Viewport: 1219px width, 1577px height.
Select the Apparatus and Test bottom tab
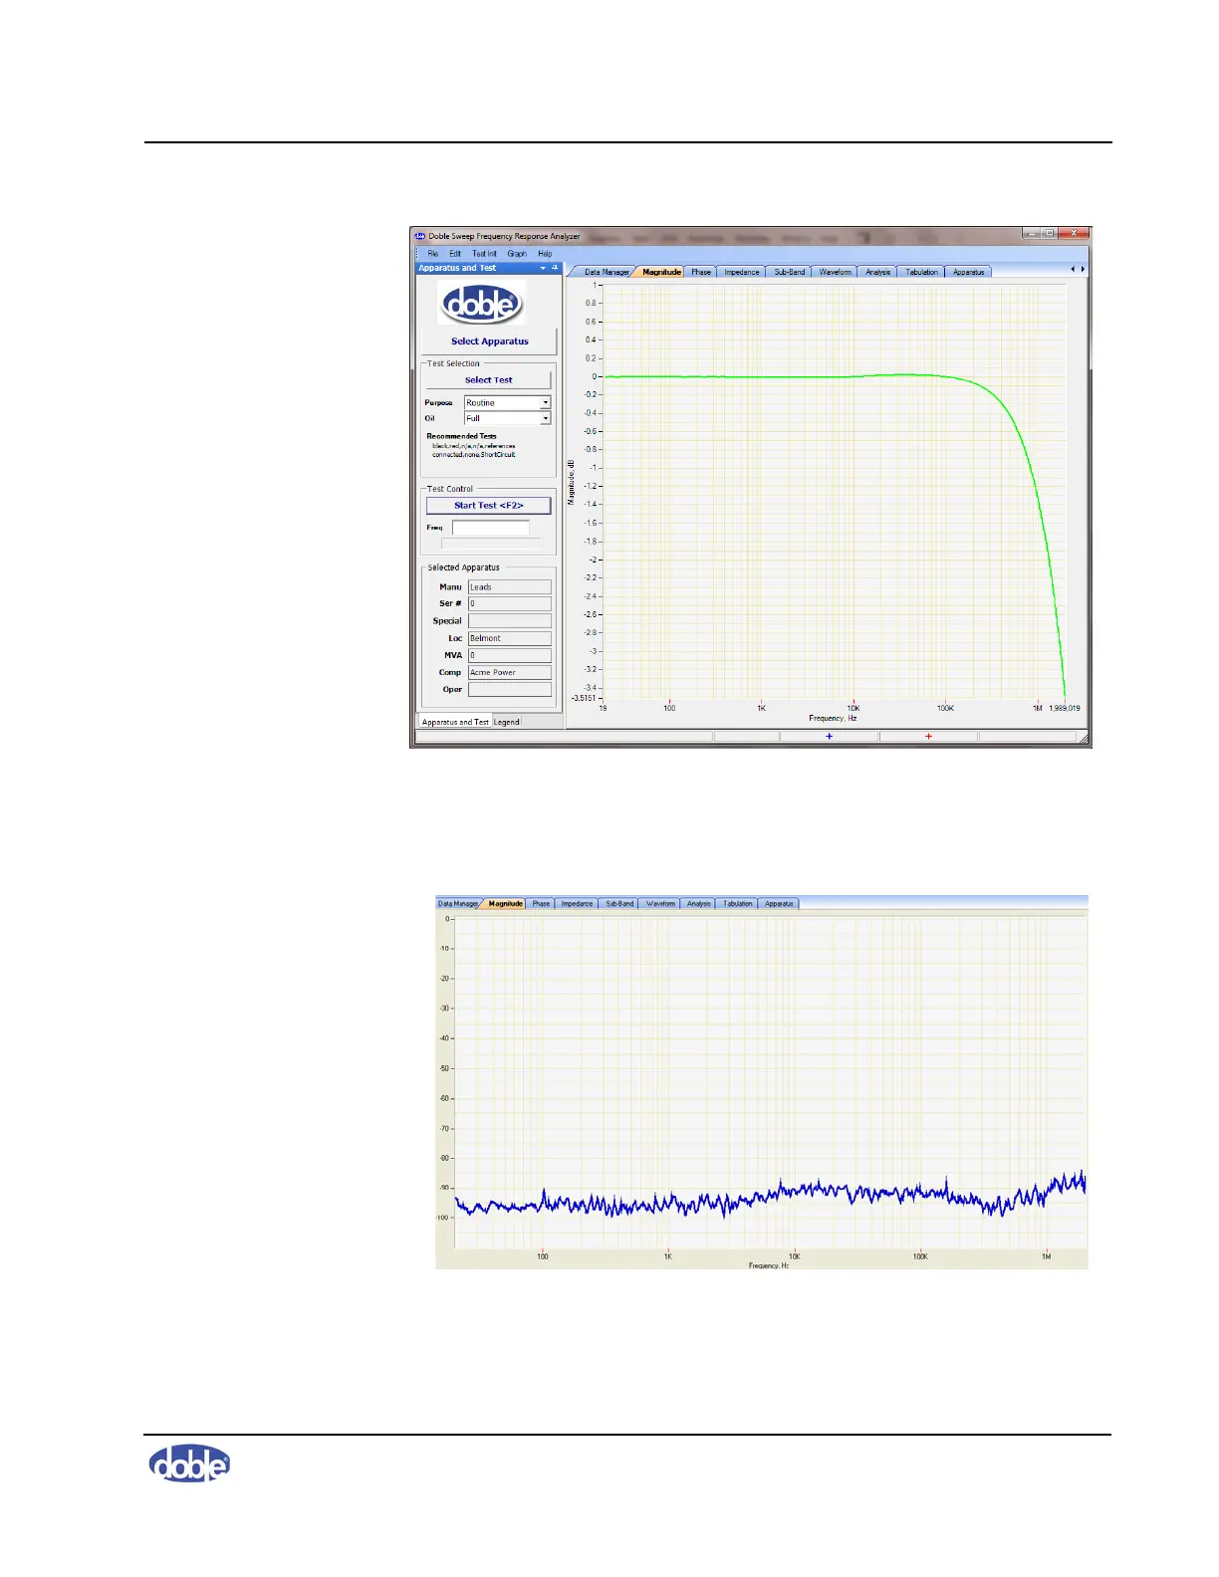pos(454,722)
